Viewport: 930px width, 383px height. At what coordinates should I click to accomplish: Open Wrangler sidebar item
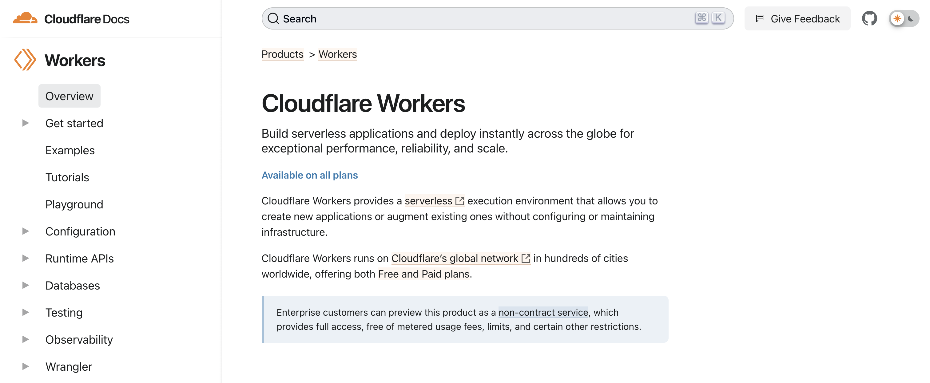pos(69,367)
